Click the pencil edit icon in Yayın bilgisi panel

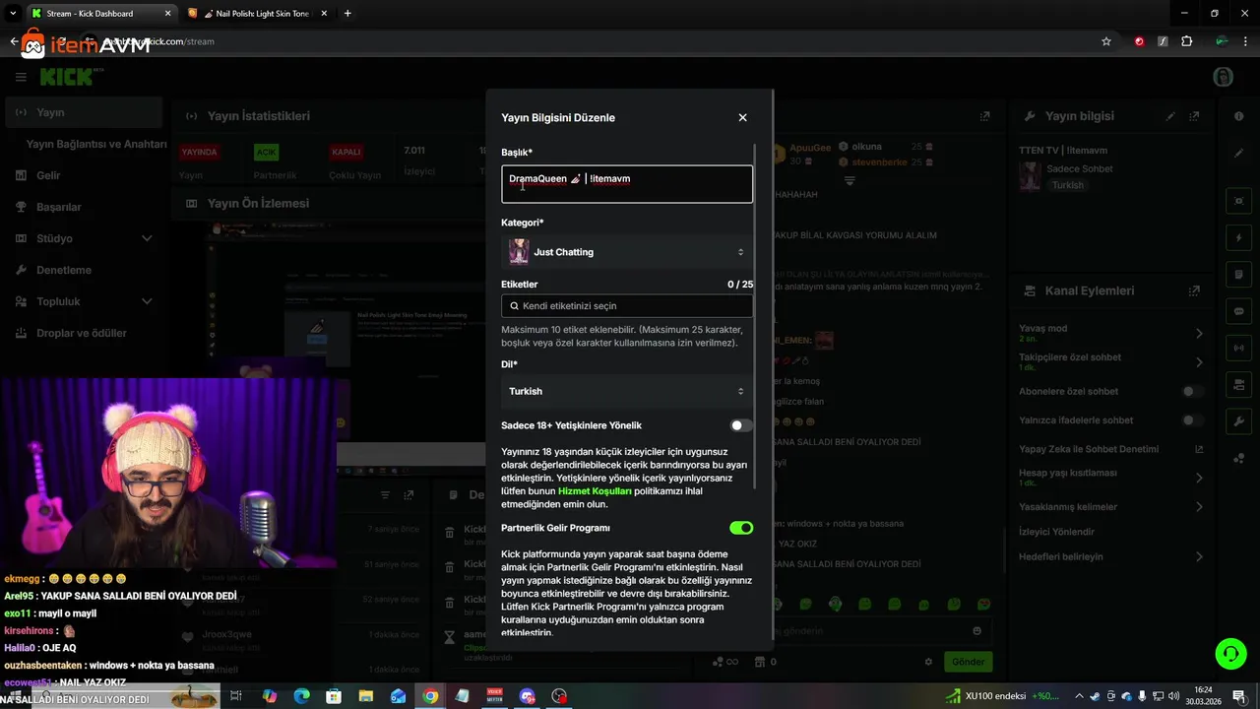[1170, 116]
